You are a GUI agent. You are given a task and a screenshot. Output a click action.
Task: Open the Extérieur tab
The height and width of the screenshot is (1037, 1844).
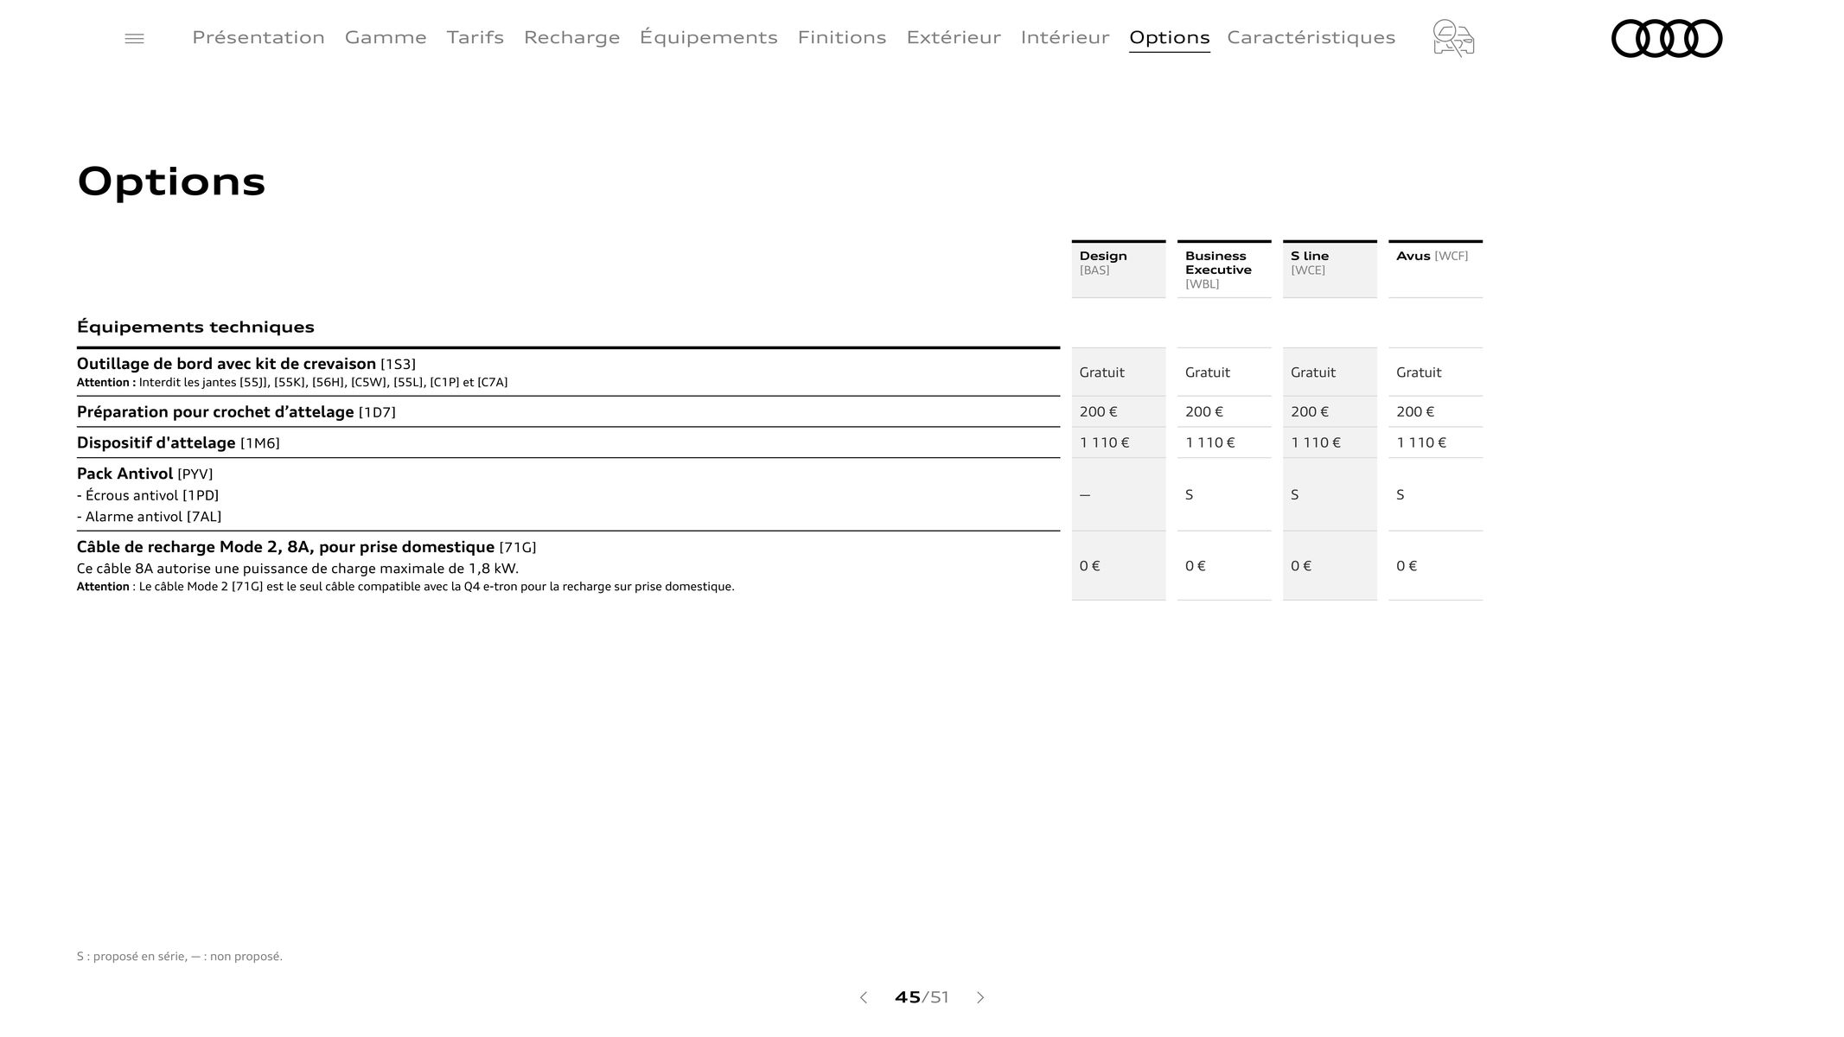[x=954, y=37]
